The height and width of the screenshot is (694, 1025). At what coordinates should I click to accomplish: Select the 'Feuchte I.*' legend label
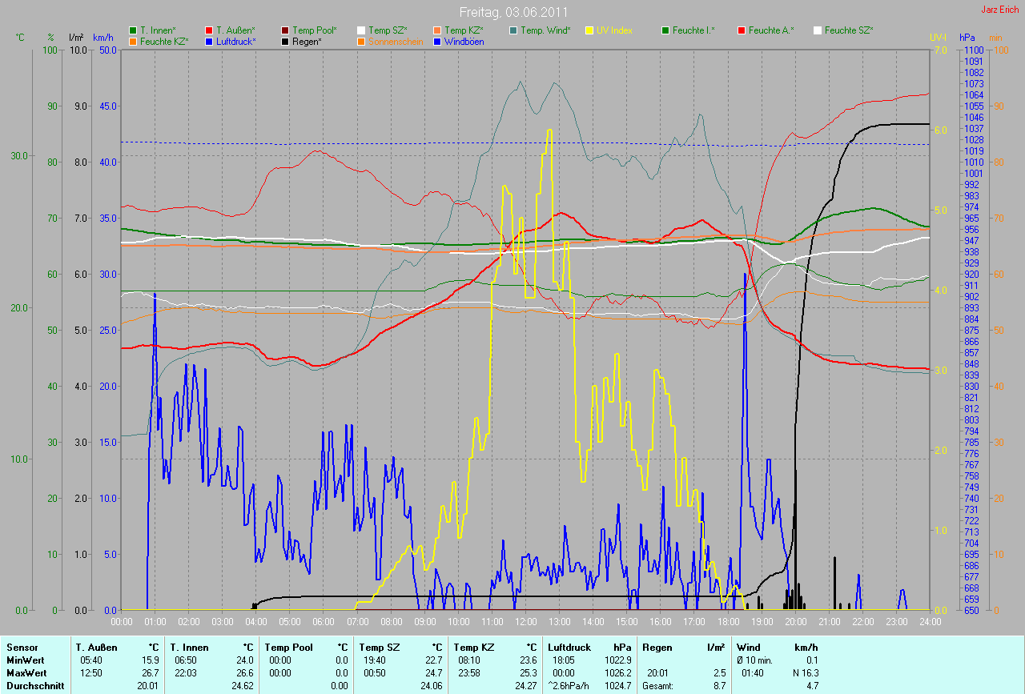693,30
